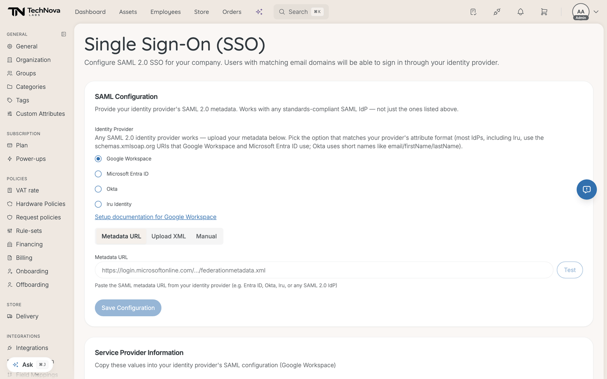607x379 pixels.
Task: Open the notifications bell
Action: click(x=521, y=12)
